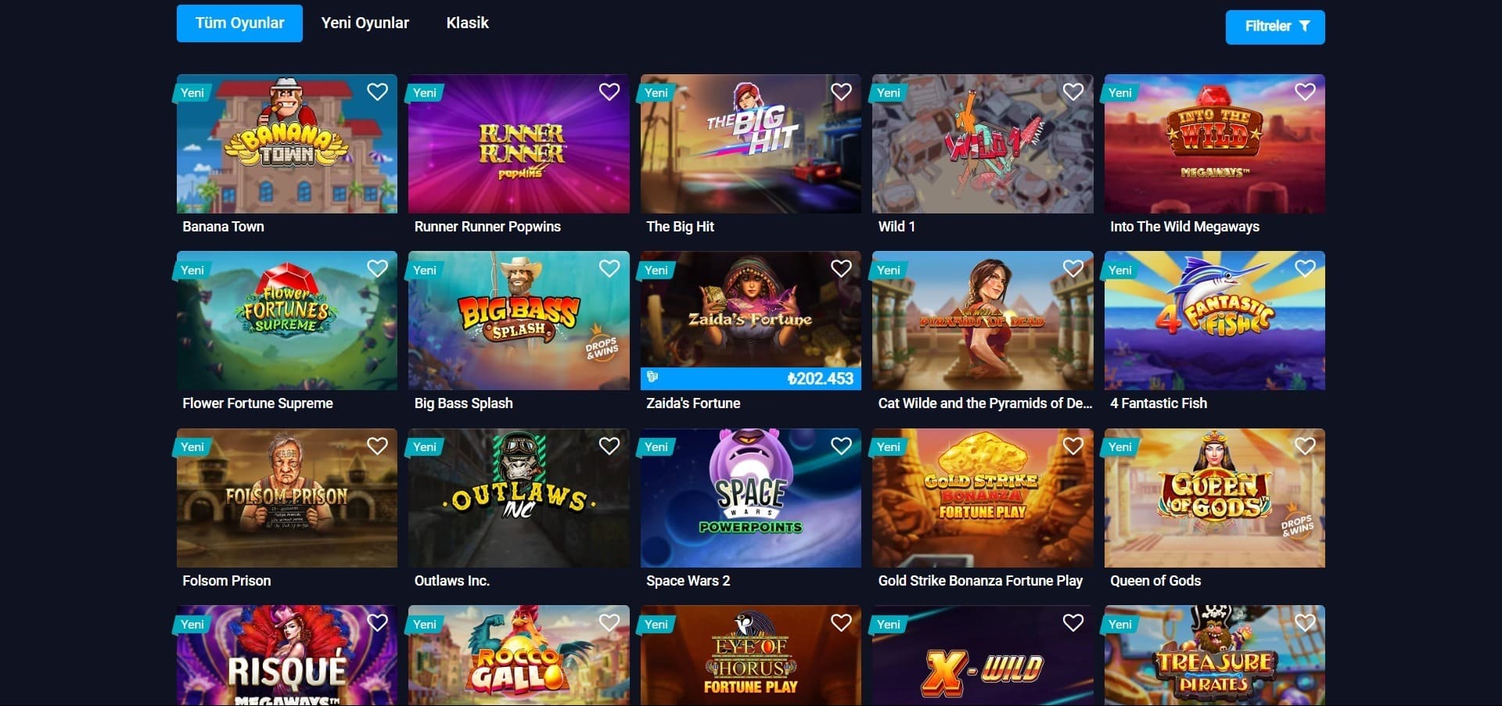Open the Flower Fortune Supreme title link
The width and height of the screenshot is (1502, 706).
click(x=257, y=403)
